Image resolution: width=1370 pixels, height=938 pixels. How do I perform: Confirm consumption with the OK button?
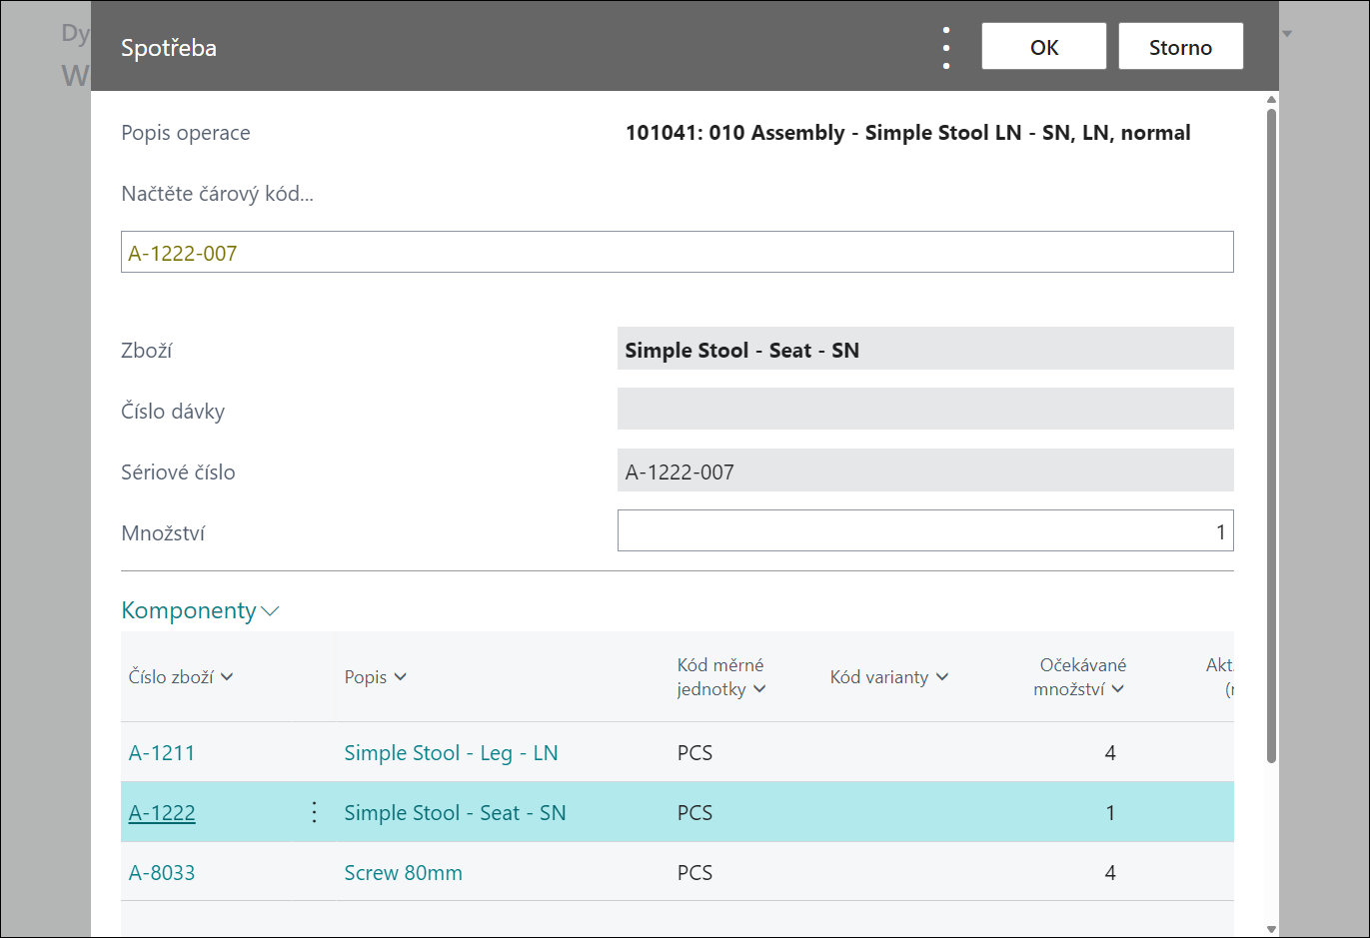pyautogui.click(x=1044, y=47)
